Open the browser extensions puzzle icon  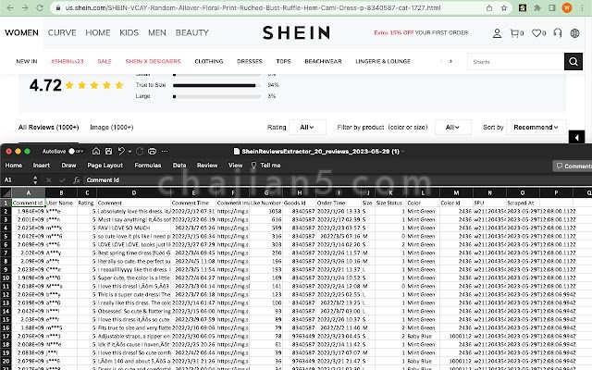coord(537,8)
